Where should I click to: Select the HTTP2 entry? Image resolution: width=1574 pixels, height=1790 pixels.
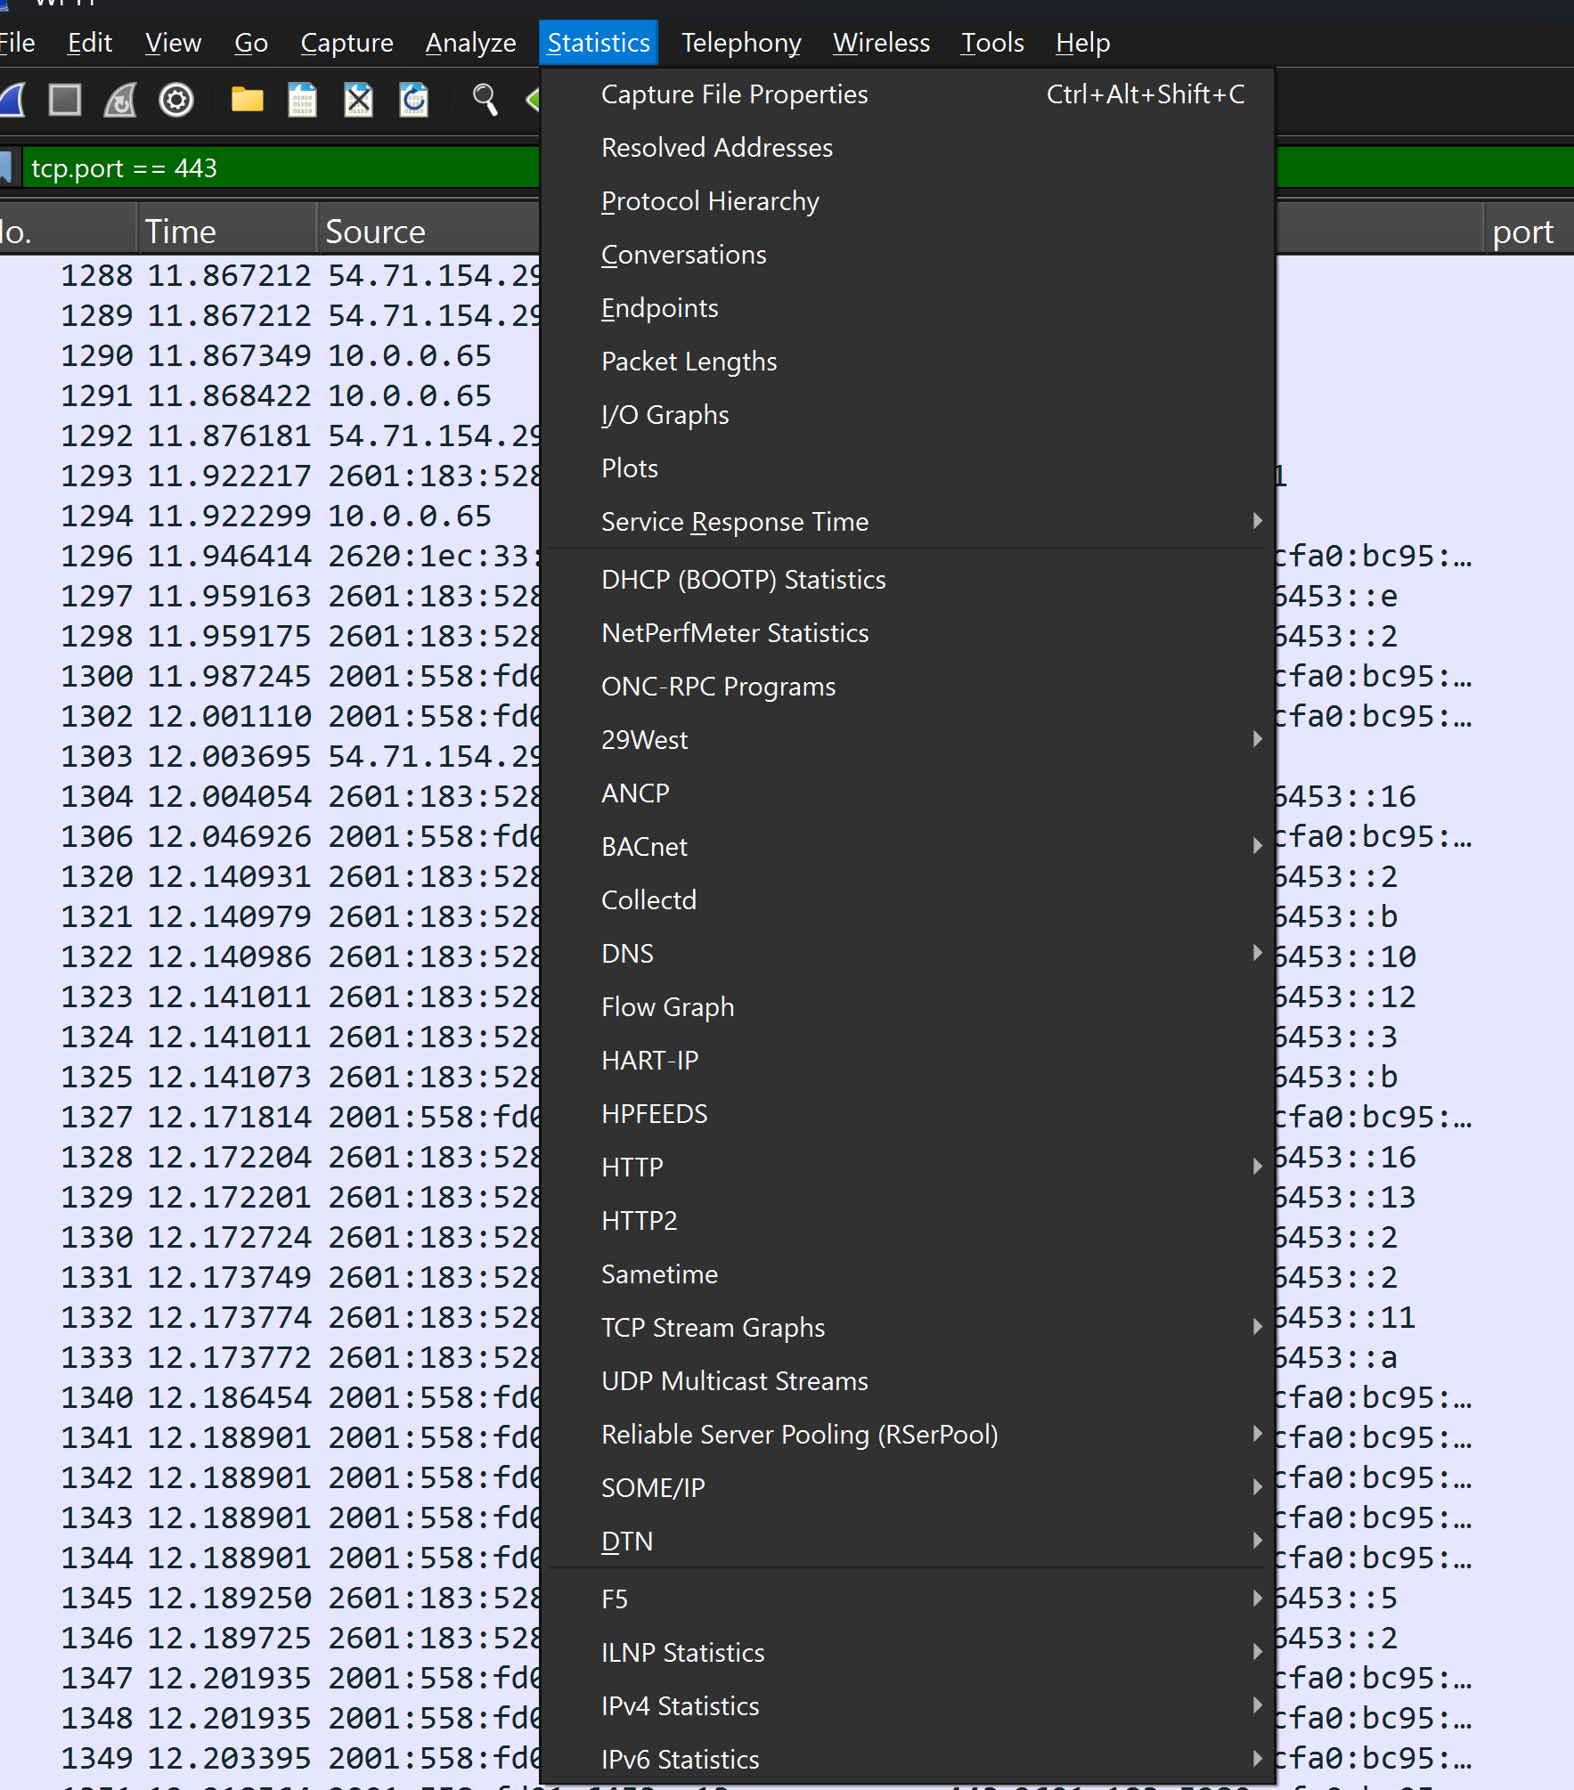[908, 1221]
